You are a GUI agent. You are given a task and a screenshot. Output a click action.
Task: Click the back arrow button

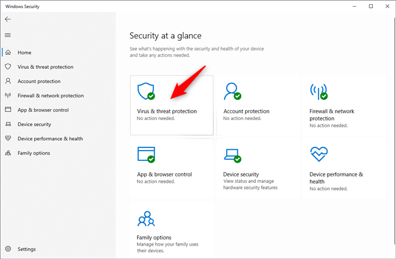coord(8,19)
